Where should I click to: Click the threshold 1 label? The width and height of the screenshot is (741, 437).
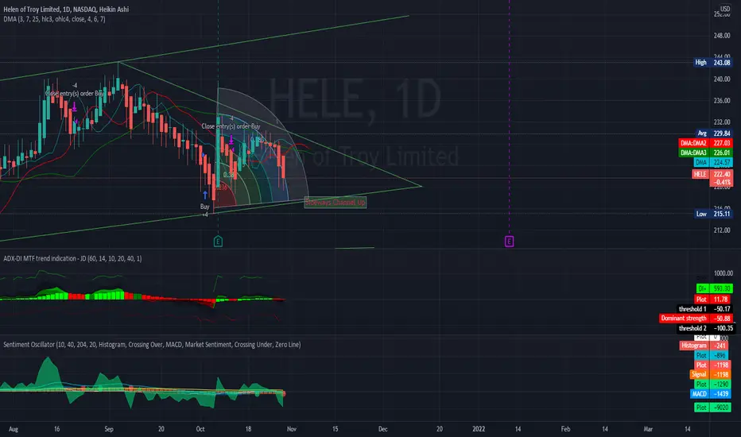(704, 309)
